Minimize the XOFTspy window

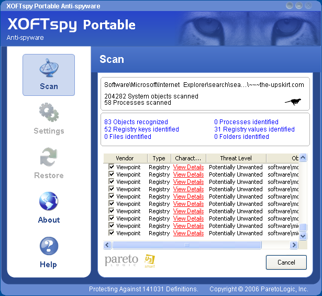(x=290, y=6)
